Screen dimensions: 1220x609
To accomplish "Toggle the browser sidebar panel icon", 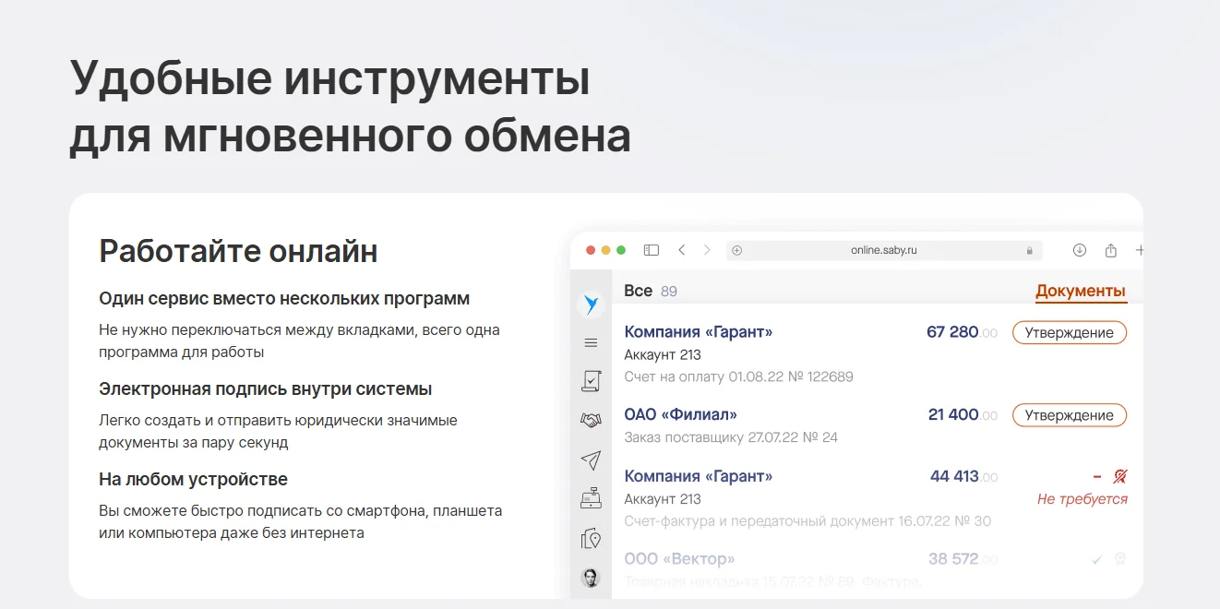I will click(x=652, y=250).
